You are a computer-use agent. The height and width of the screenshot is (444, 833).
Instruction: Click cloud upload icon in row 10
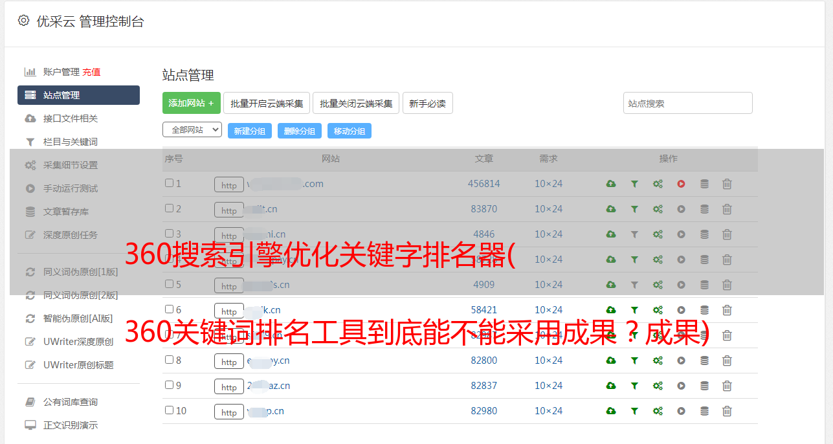(611, 411)
